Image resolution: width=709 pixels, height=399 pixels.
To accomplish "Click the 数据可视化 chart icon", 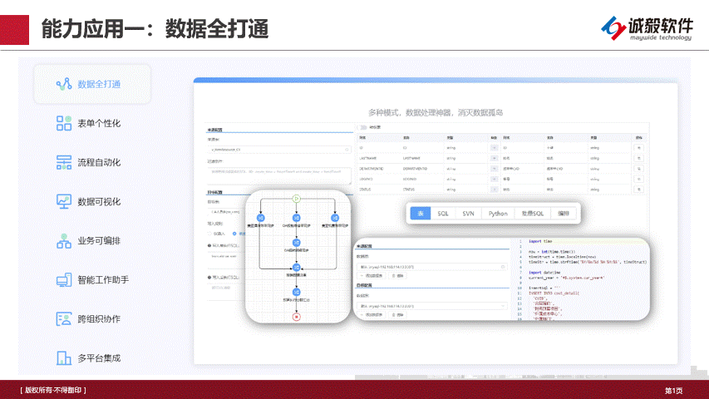I will pos(64,201).
